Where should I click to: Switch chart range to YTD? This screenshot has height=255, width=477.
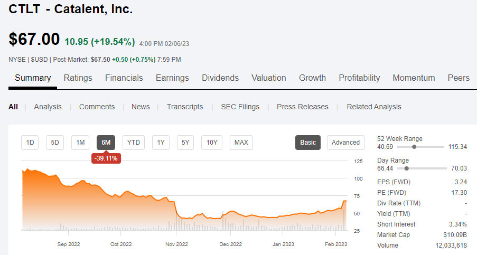pyautogui.click(x=134, y=143)
